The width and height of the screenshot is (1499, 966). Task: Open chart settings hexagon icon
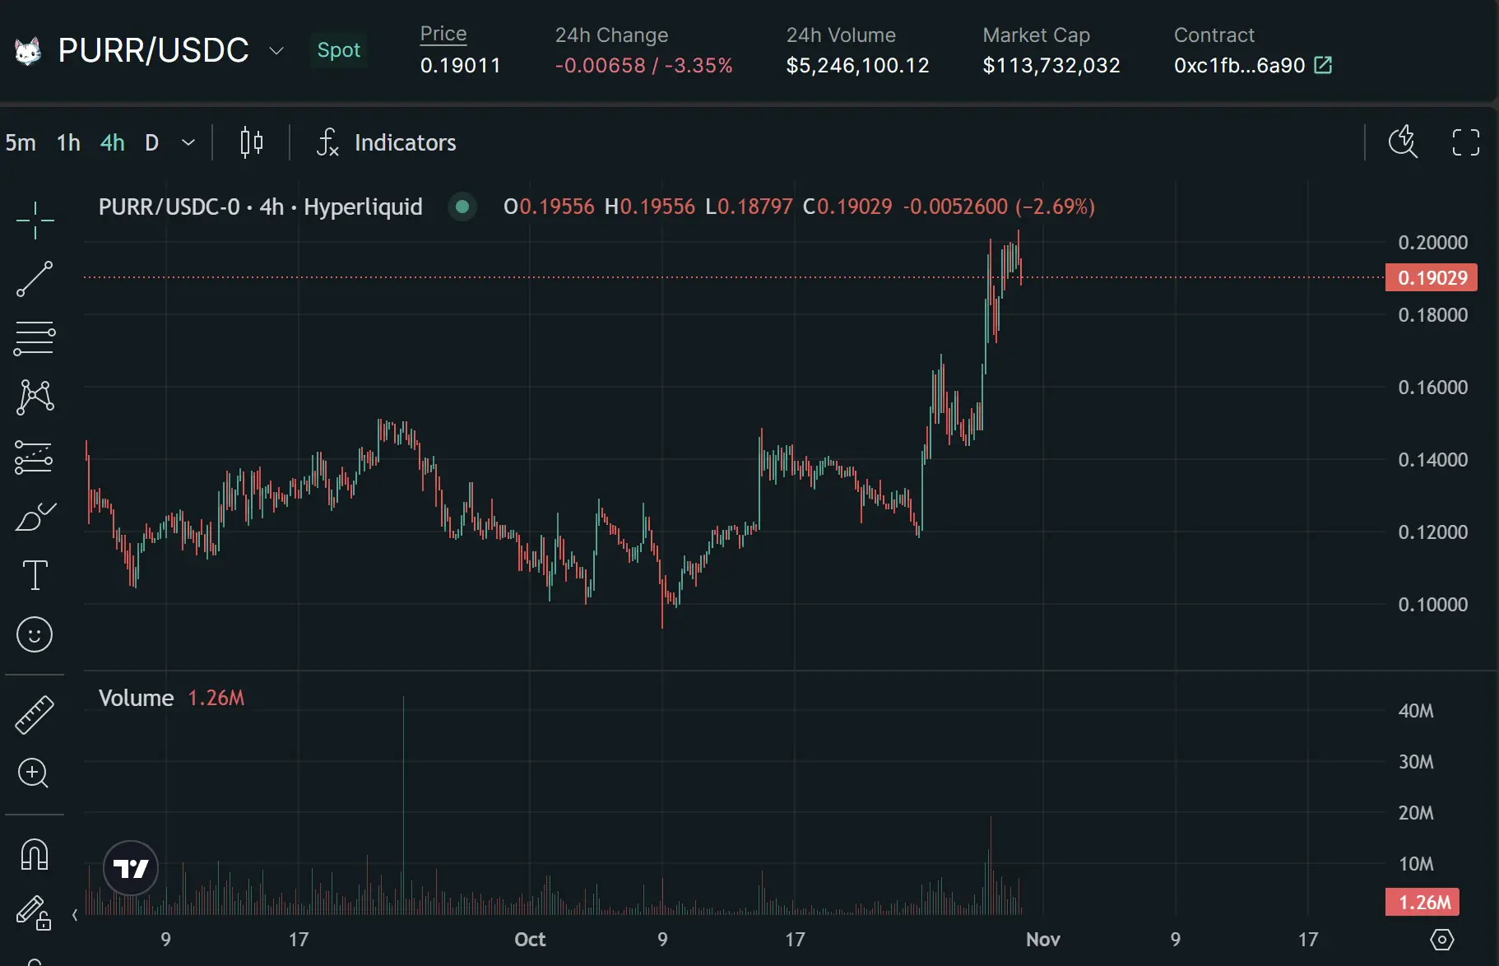pos(1442,939)
